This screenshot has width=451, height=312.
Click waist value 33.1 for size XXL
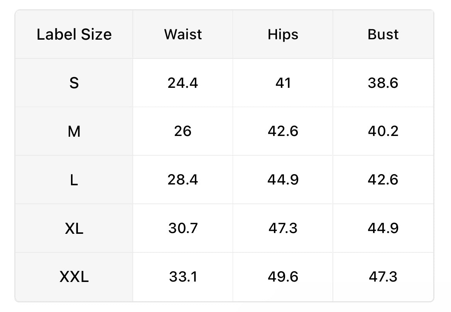tap(183, 277)
